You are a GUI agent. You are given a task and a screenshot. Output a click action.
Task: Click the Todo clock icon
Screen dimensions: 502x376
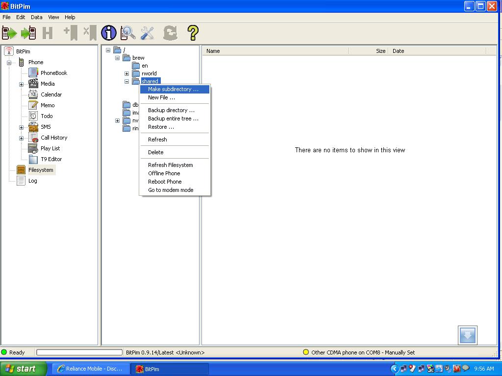click(33, 116)
